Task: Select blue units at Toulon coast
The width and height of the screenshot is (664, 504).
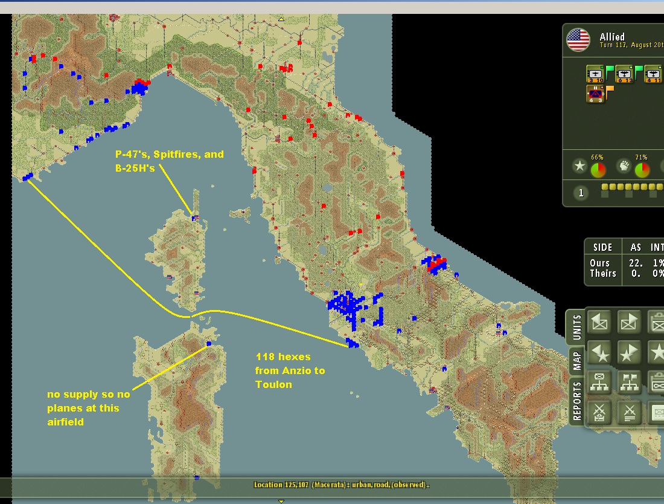Action: (28, 176)
